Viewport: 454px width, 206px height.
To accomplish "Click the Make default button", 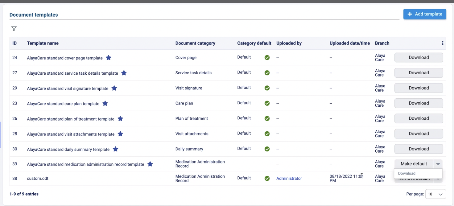I will pyautogui.click(x=414, y=164).
